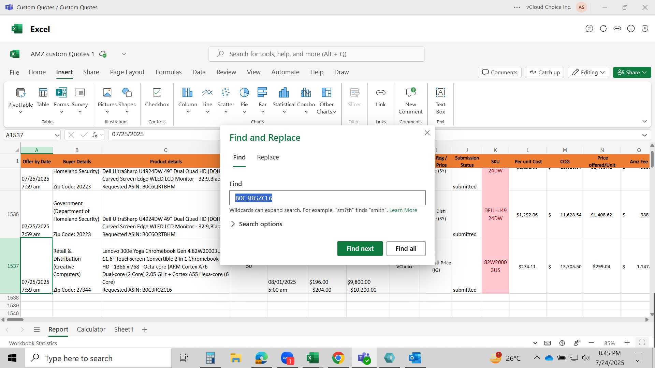Insert a Link
The width and height of the screenshot is (655, 368).
click(x=381, y=97)
